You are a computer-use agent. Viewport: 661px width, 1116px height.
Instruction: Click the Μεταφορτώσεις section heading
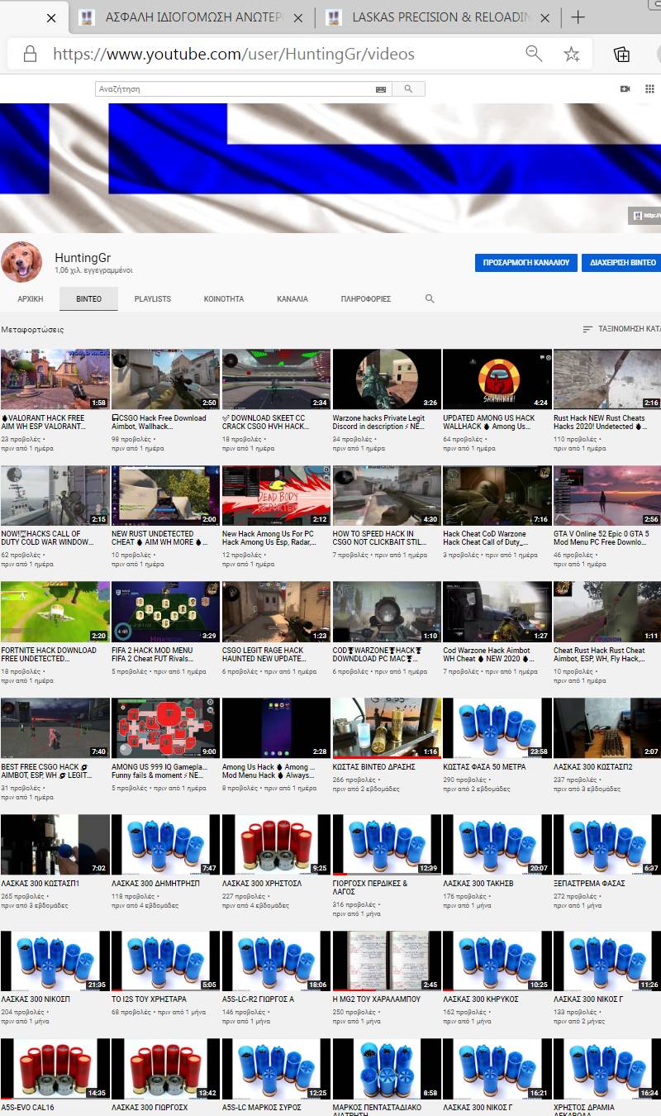[x=32, y=329]
